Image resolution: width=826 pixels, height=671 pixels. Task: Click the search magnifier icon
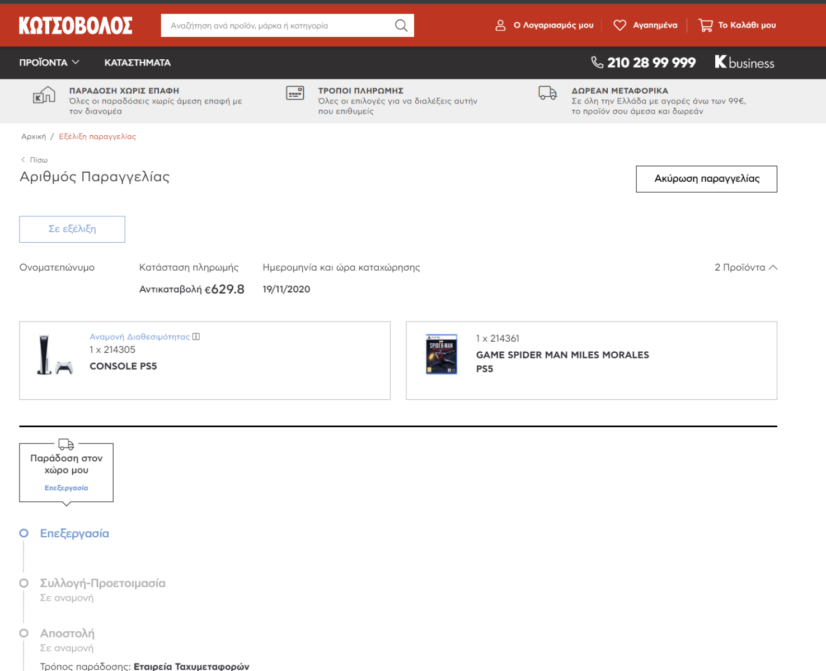401,26
